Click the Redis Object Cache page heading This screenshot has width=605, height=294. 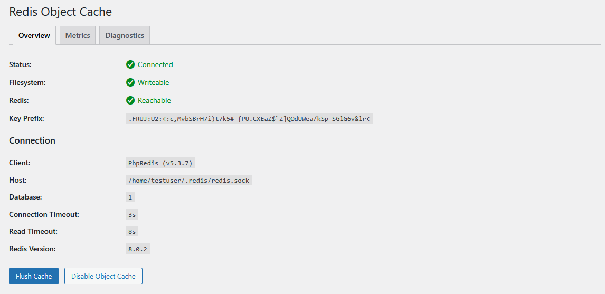point(61,12)
